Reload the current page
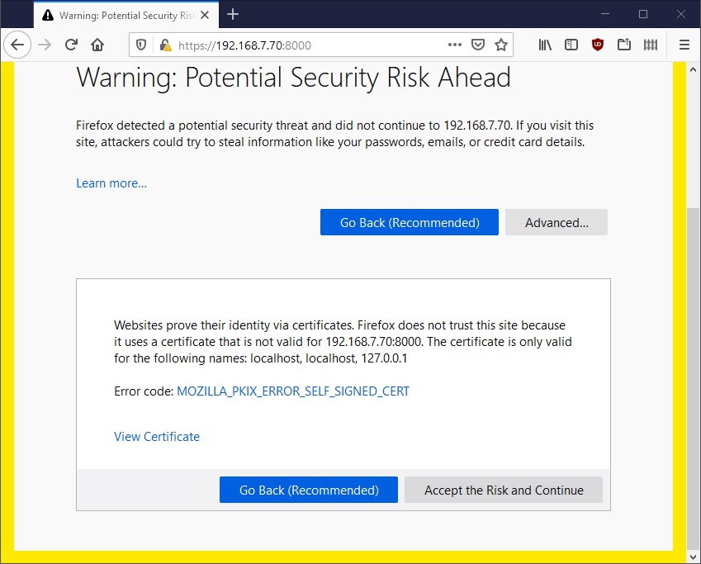 coord(71,45)
